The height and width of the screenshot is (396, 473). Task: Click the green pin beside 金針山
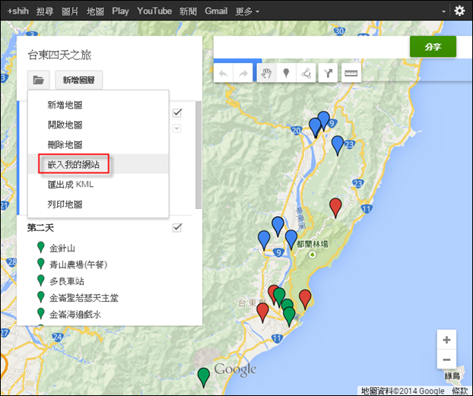pyautogui.click(x=41, y=247)
